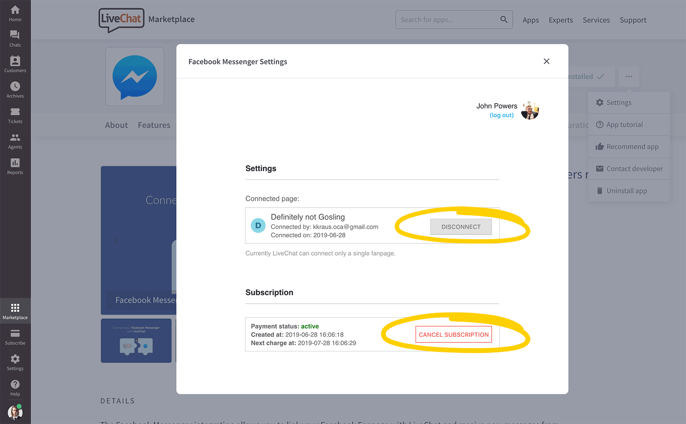Open Services in top navigation
686x424 pixels.
point(596,20)
